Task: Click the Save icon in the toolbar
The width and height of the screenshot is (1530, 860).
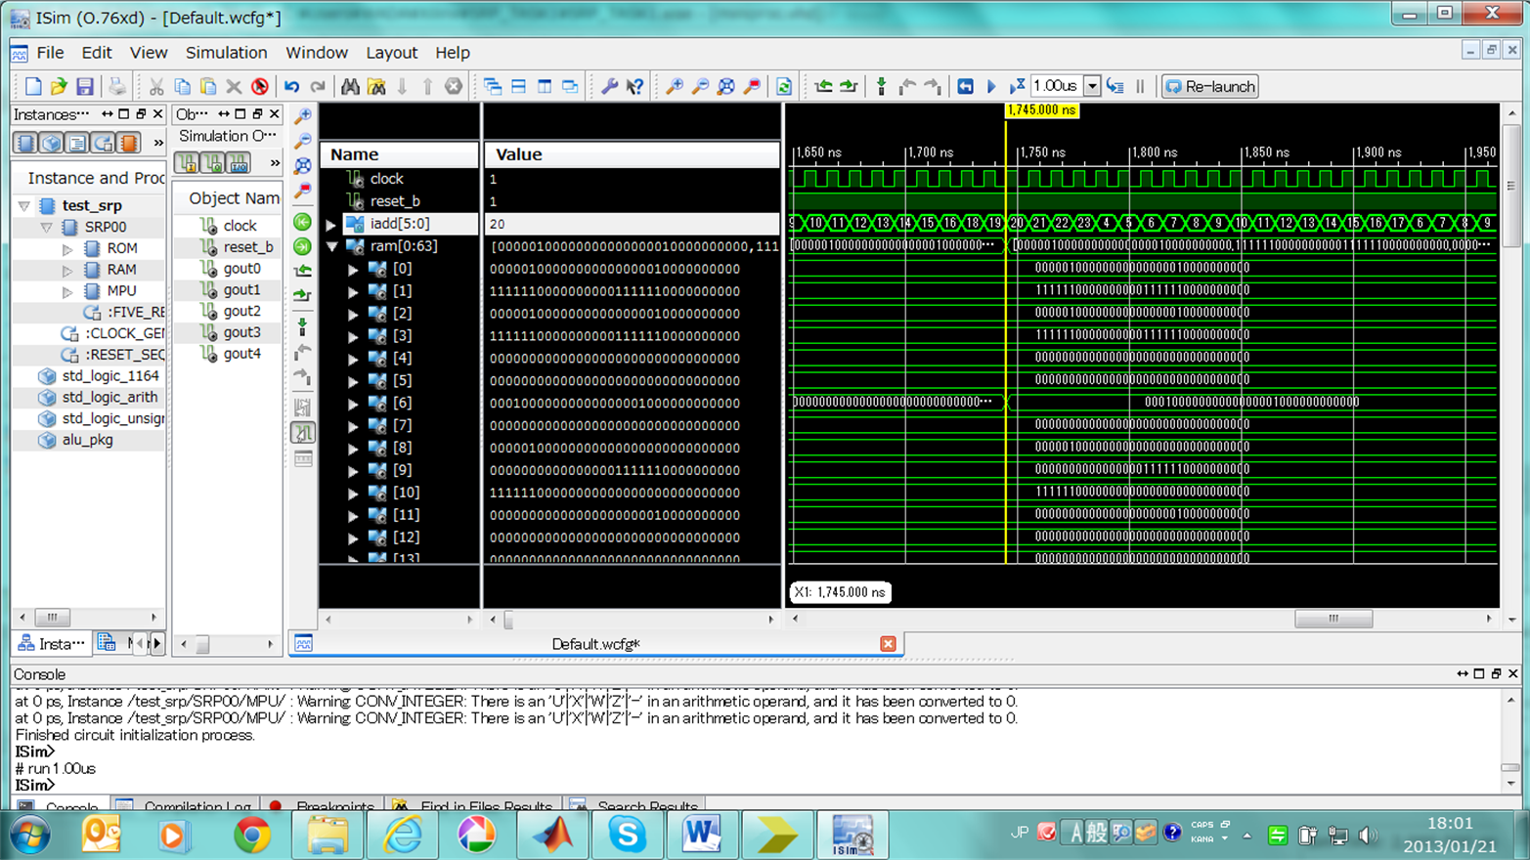Action: [x=85, y=87]
